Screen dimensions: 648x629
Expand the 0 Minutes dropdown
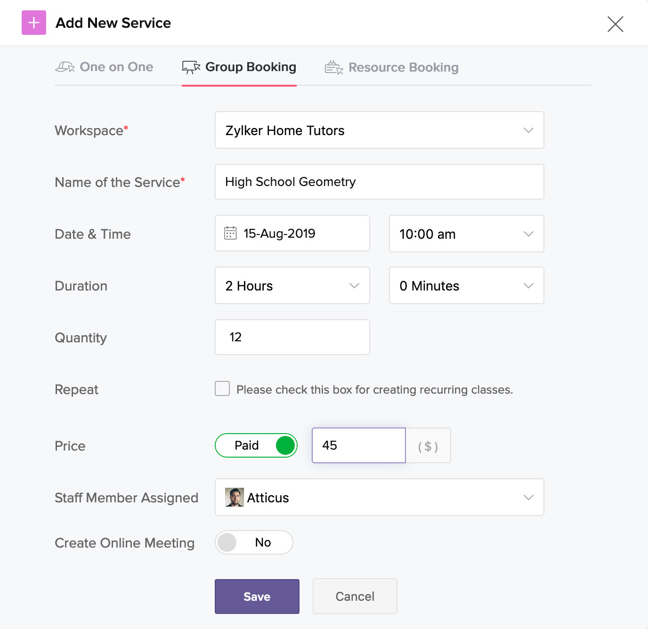(x=467, y=285)
